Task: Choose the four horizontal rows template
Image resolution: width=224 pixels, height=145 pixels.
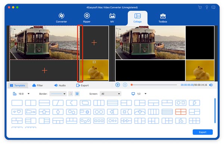Action: pos(167,111)
